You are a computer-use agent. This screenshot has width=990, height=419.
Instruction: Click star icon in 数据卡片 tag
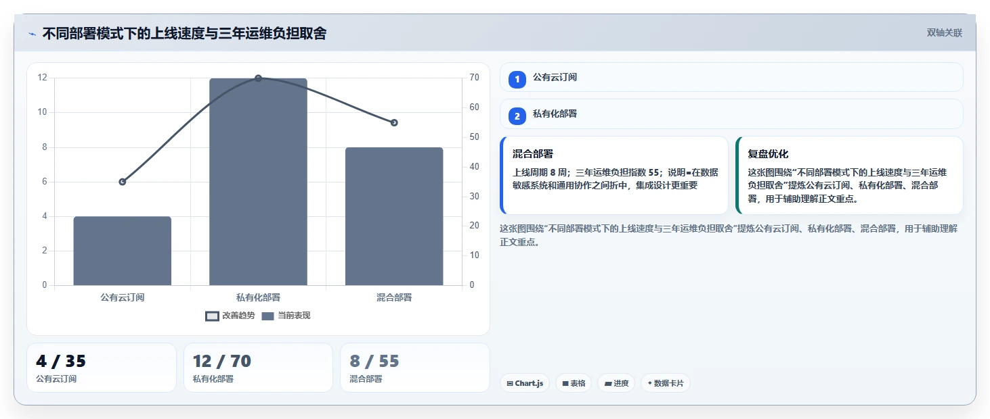coord(650,383)
